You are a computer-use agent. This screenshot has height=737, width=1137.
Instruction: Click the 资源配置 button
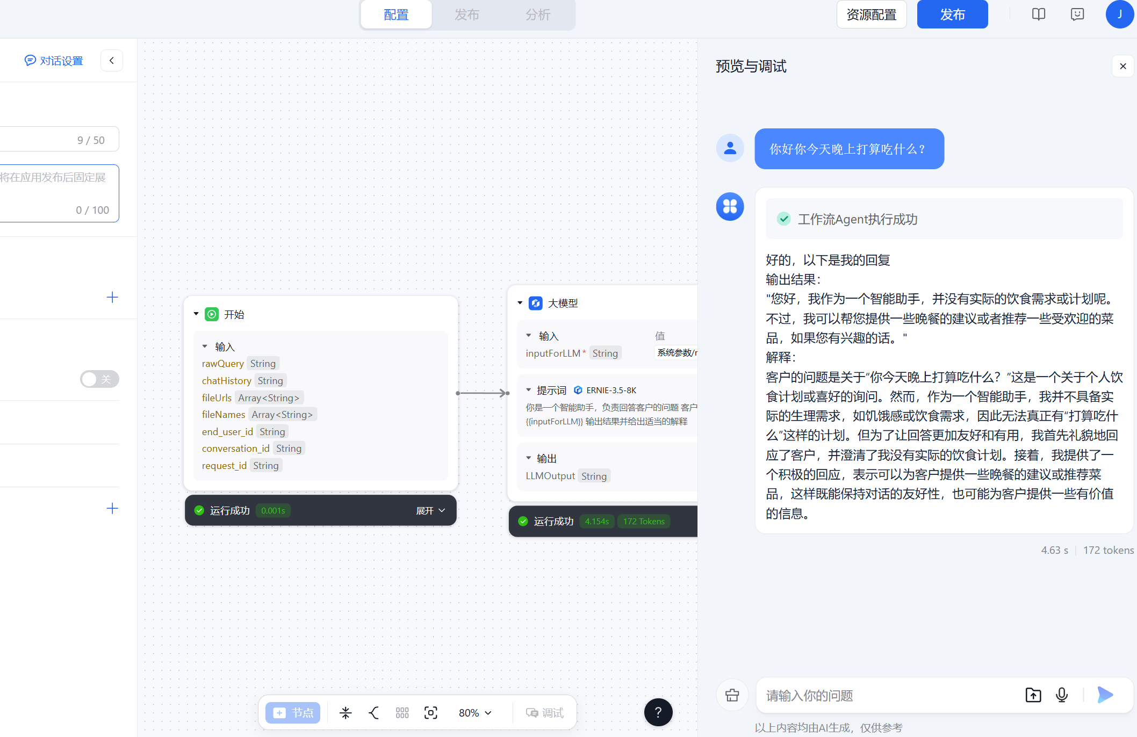871,15
